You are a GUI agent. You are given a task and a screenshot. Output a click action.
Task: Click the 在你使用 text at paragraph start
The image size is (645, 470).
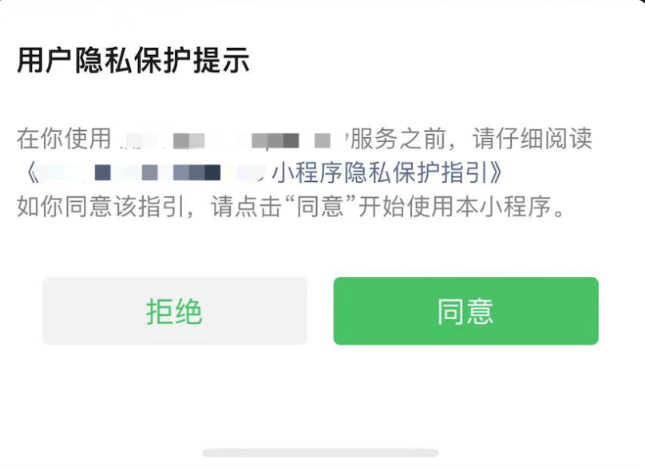click(x=64, y=139)
